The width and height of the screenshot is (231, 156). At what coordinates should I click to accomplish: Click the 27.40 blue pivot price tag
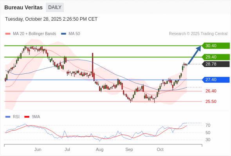point(216,80)
